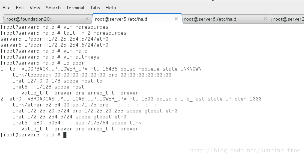Open the File menu
The width and height of the screenshot is (304, 157).
pyautogui.click(x=7, y=8)
